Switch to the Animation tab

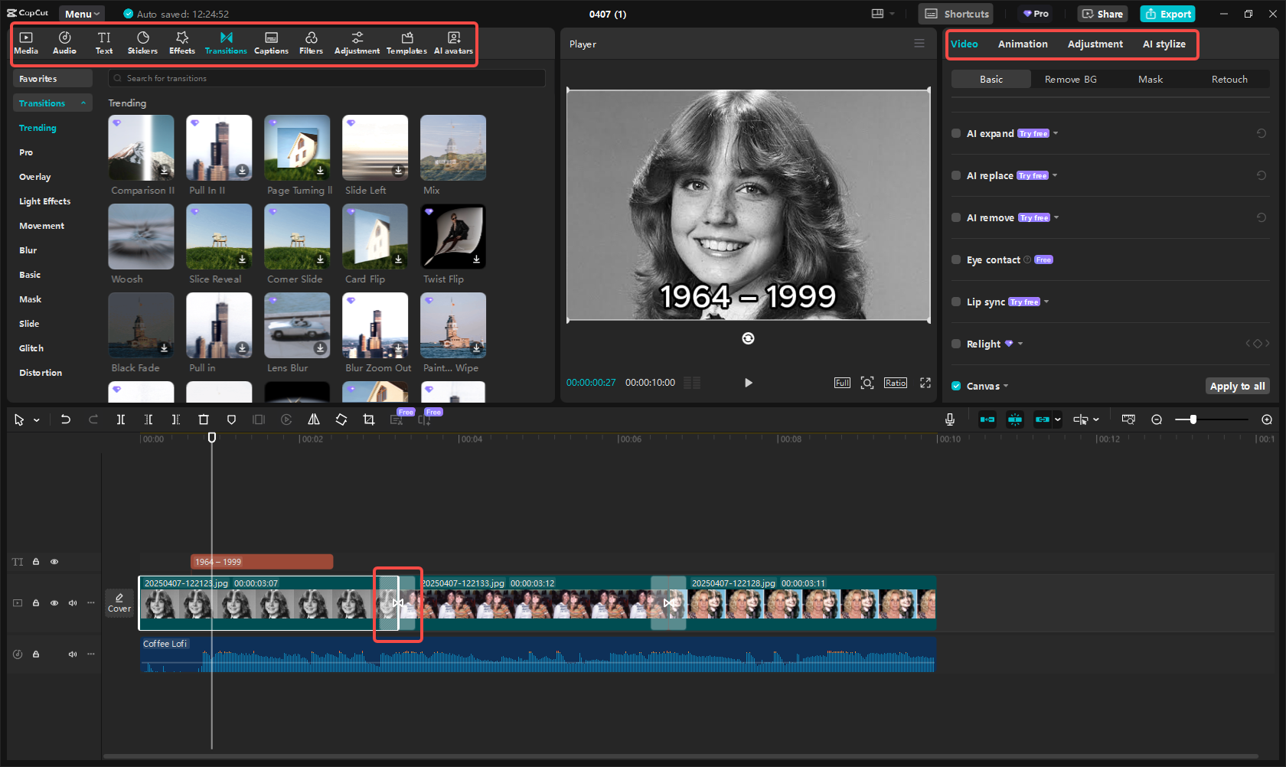1023,44
